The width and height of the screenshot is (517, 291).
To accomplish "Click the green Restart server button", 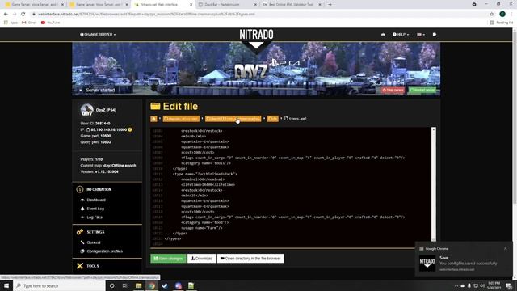I will (x=422, y=90).
